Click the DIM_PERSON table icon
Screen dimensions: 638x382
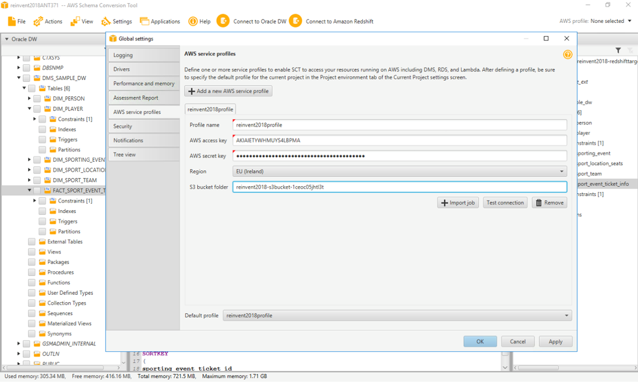(48, 98)
